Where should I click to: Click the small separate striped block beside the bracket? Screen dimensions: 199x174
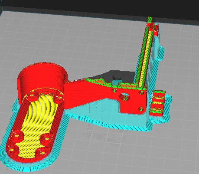(157, 103)
